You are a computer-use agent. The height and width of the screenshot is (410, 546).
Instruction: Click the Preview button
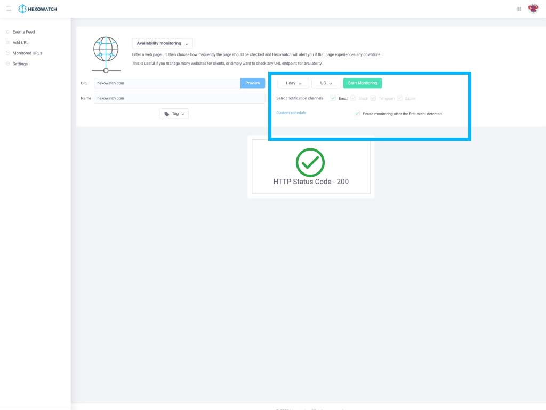pos(252,83)
